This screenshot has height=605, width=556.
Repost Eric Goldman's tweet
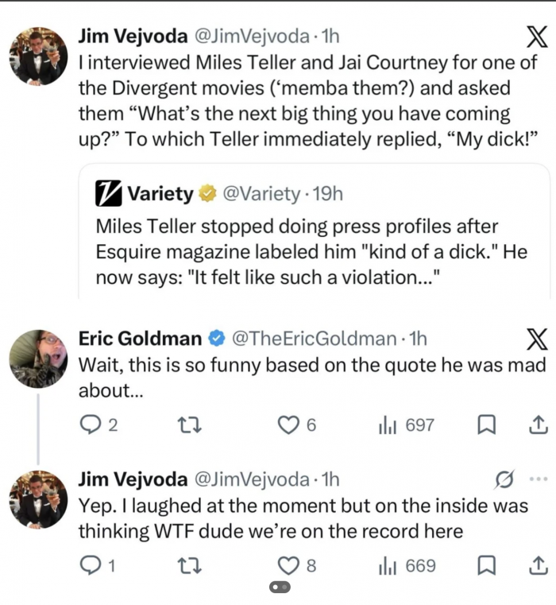pos(188,425)
